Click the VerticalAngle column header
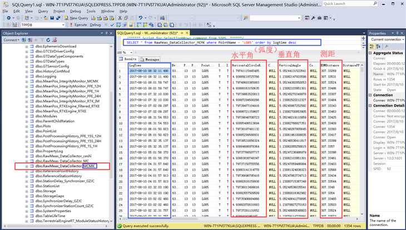The height and width of the screenshot is (230, 406). point(293,65)
